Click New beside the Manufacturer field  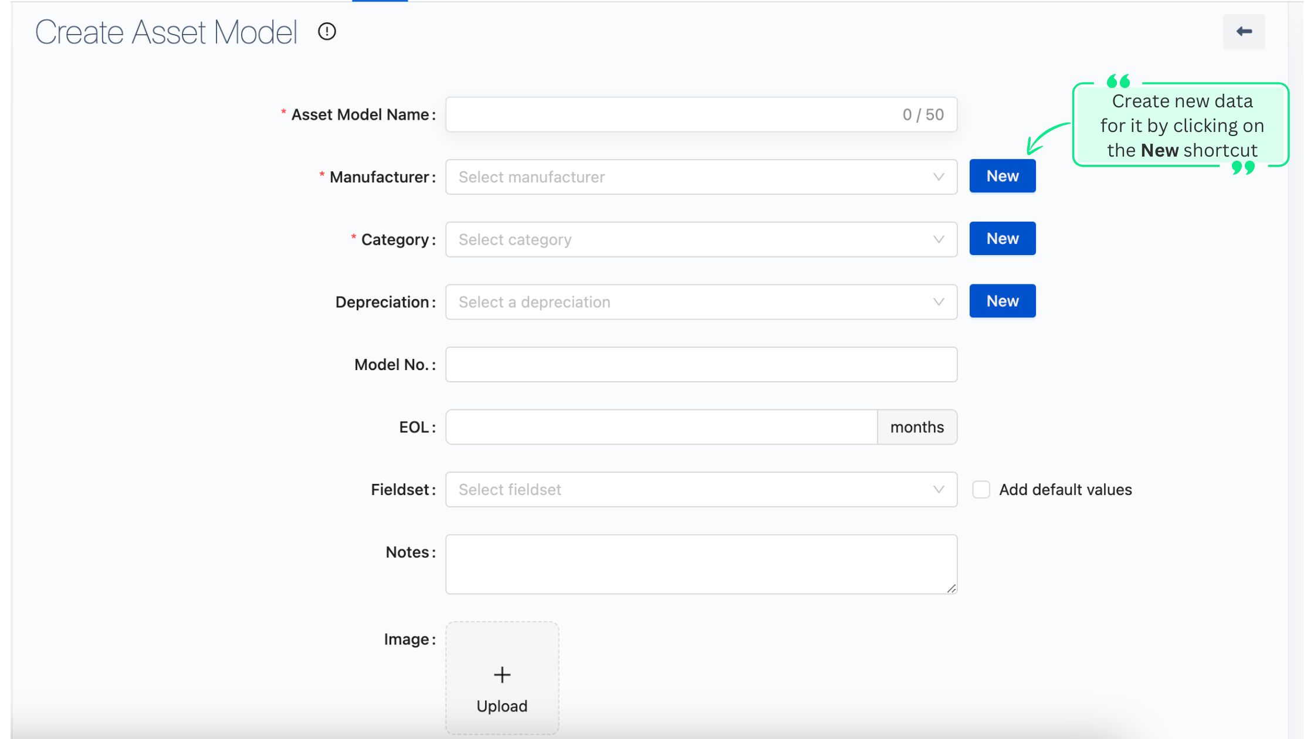[x=1003, y=175]
